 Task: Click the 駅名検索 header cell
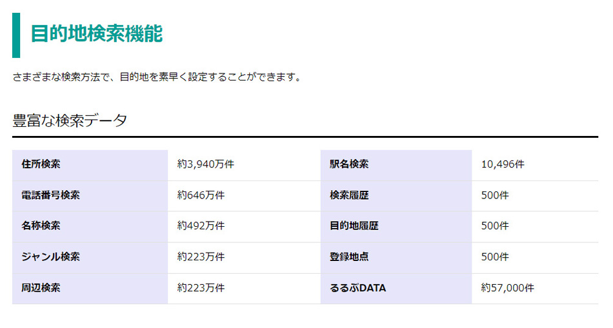tap(349, 164)
